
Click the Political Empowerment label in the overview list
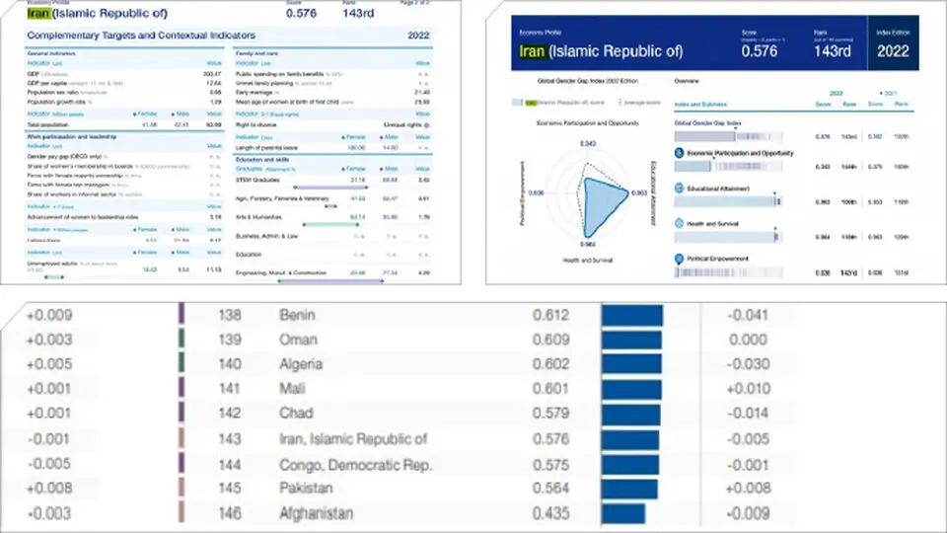pyautogui.click(x=717, y=259)
